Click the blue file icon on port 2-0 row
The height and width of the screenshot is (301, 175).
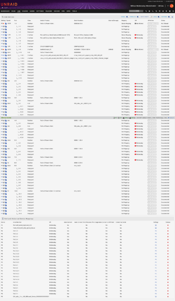(x=6, y=81)
